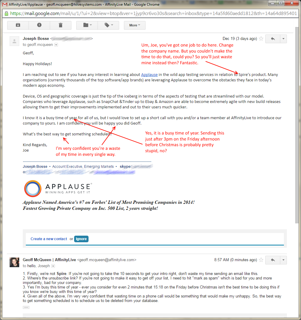Report spam with the exclamation icon

coord(39,25)
